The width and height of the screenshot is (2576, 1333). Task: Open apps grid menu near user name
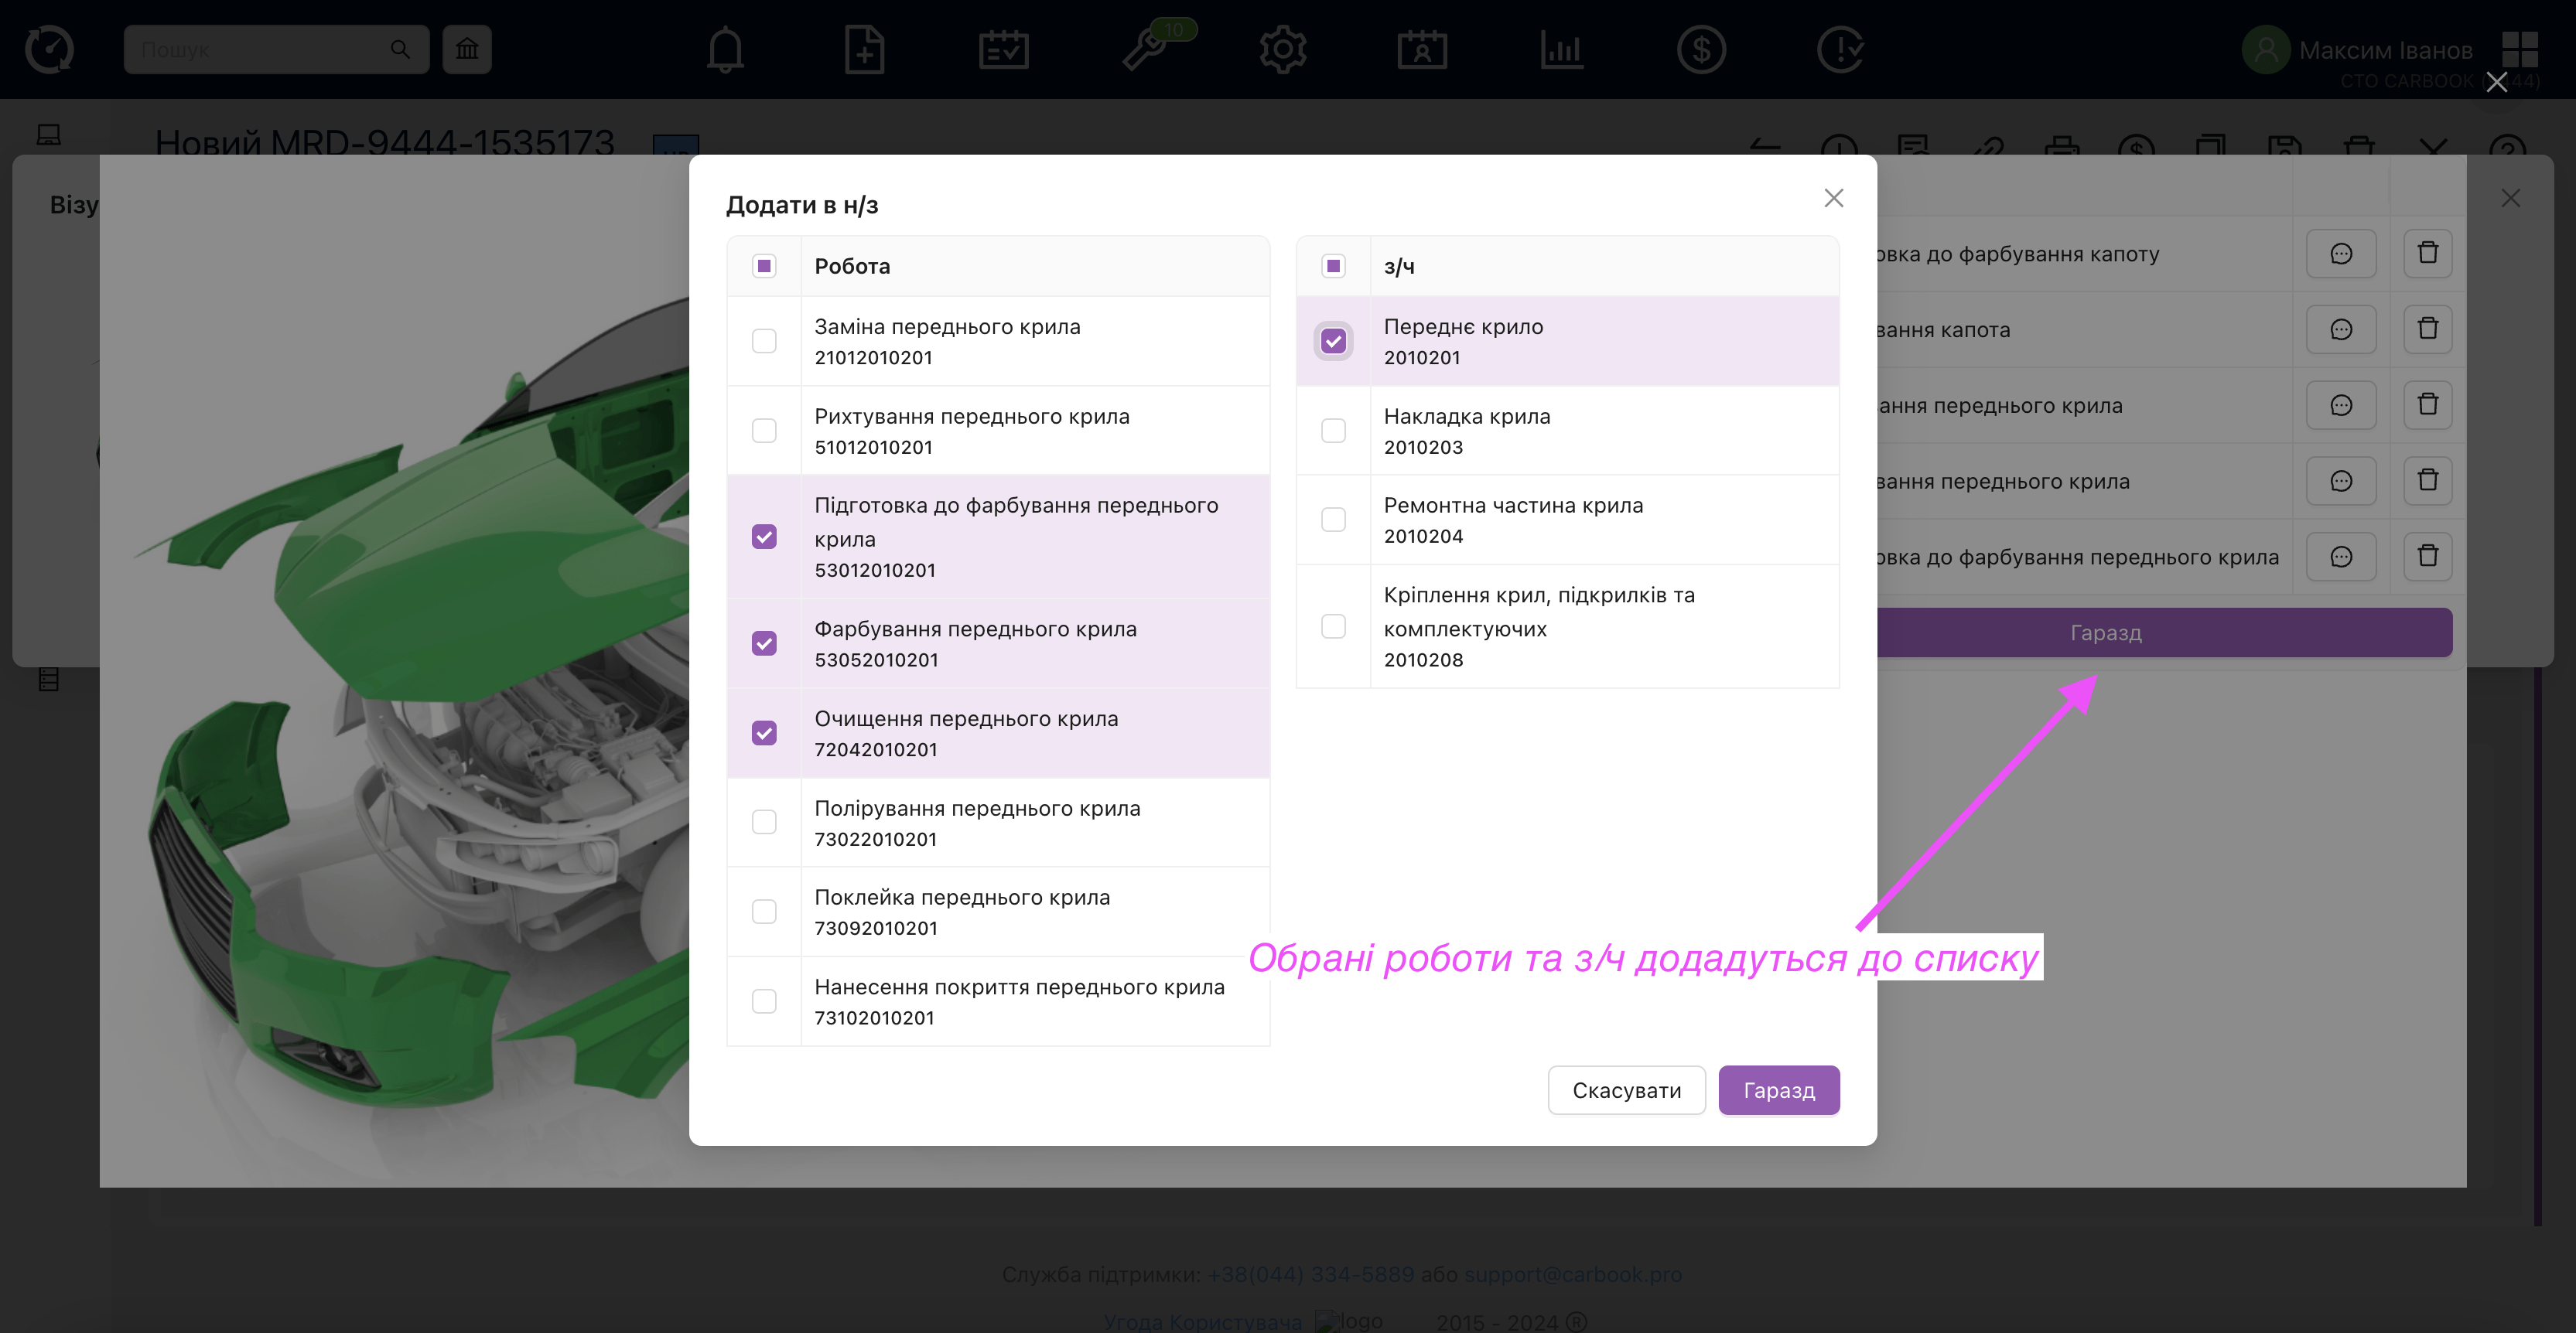click(x=2519, y=49)
